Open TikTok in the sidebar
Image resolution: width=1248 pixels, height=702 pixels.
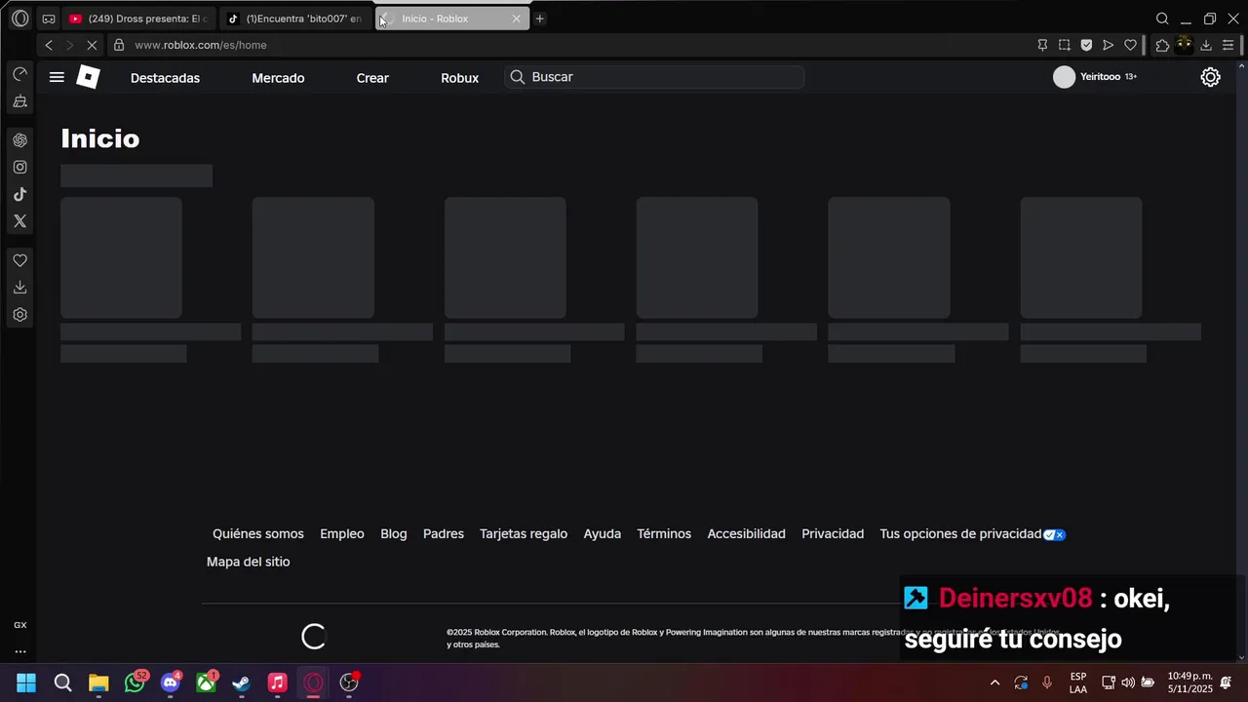pyautogui.click(x=19, y=194)
